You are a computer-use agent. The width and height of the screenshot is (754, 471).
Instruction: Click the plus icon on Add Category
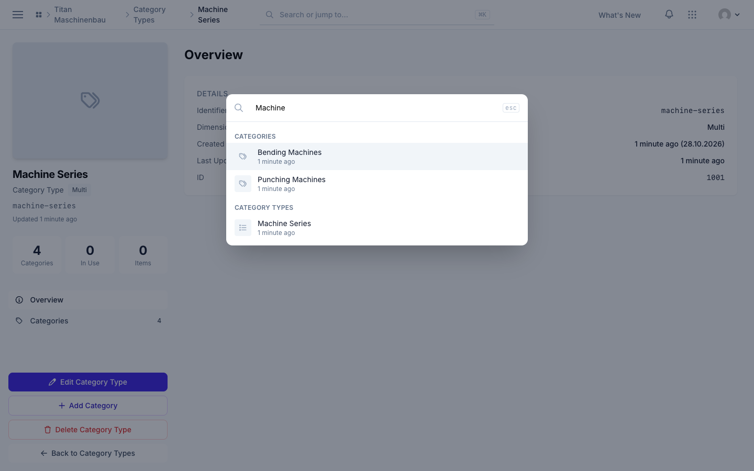(62, 406)
